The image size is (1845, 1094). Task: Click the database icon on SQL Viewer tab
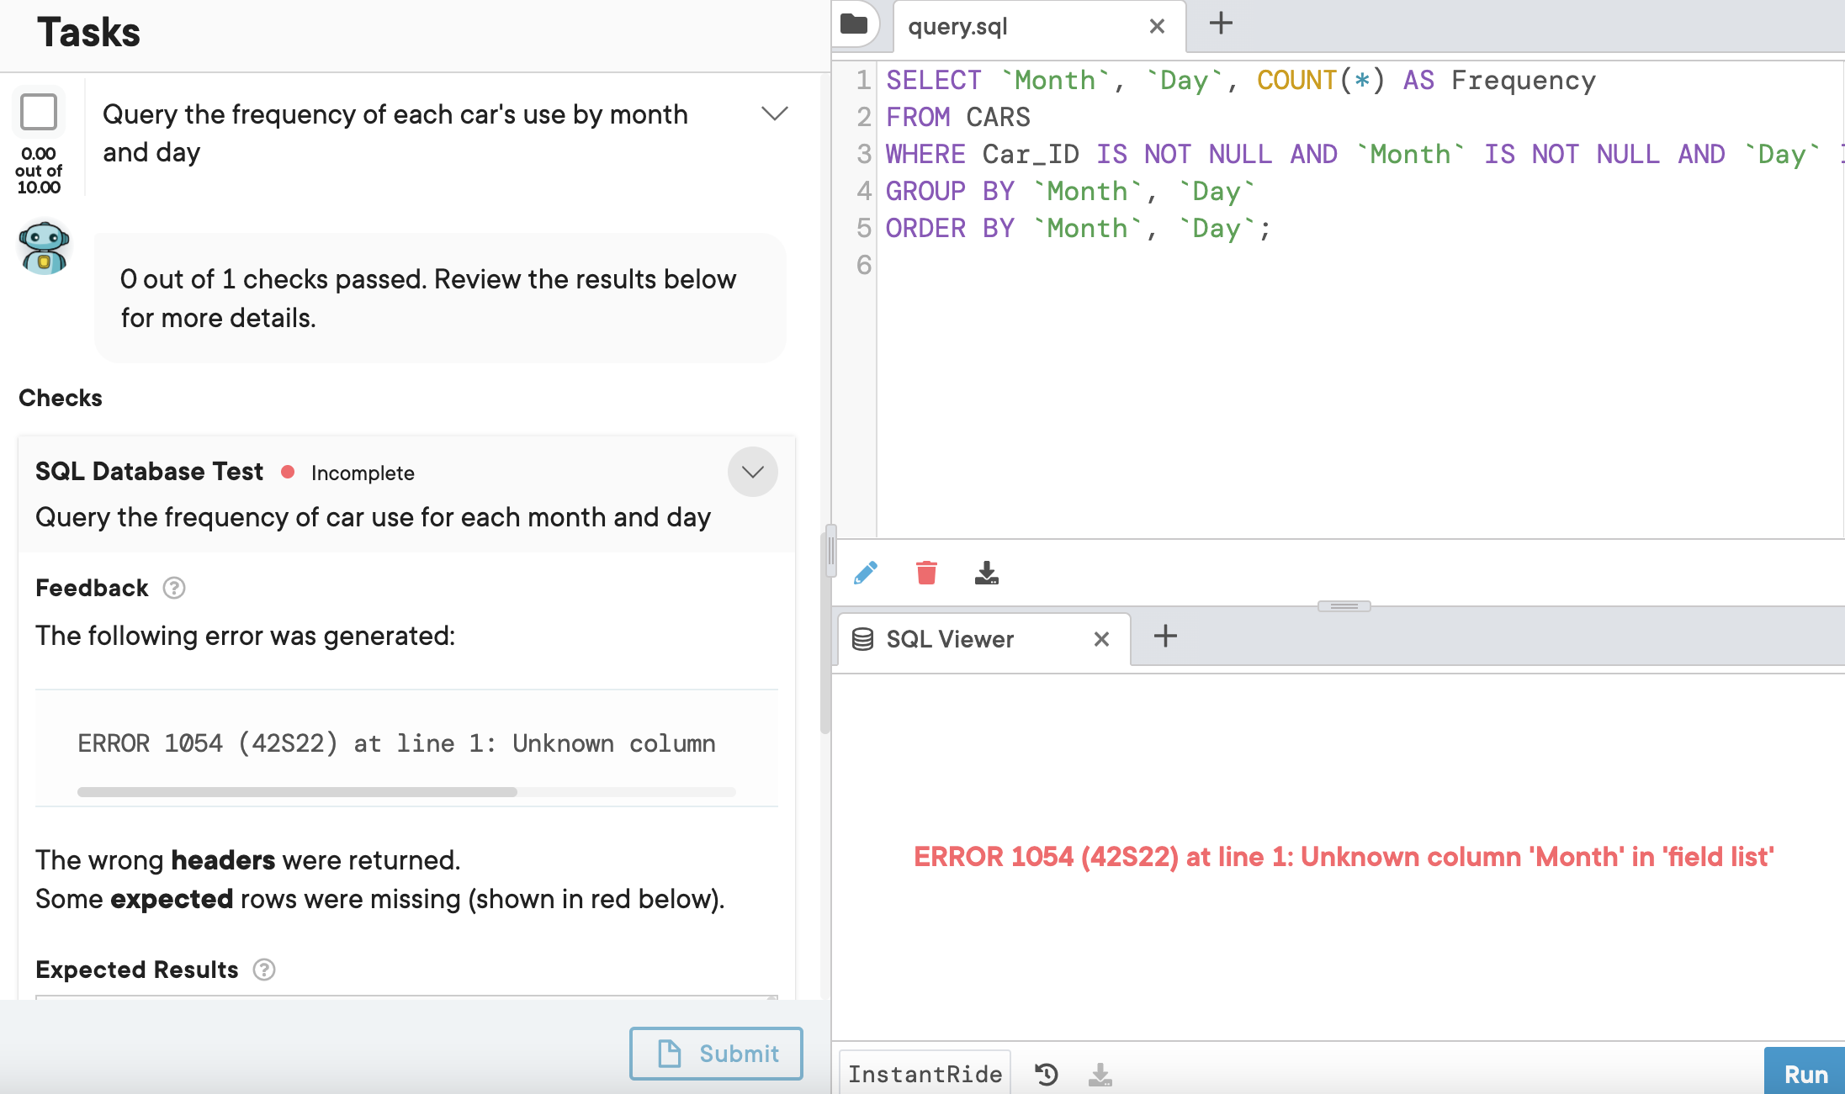pyautogui.click(x=862, y=638)
